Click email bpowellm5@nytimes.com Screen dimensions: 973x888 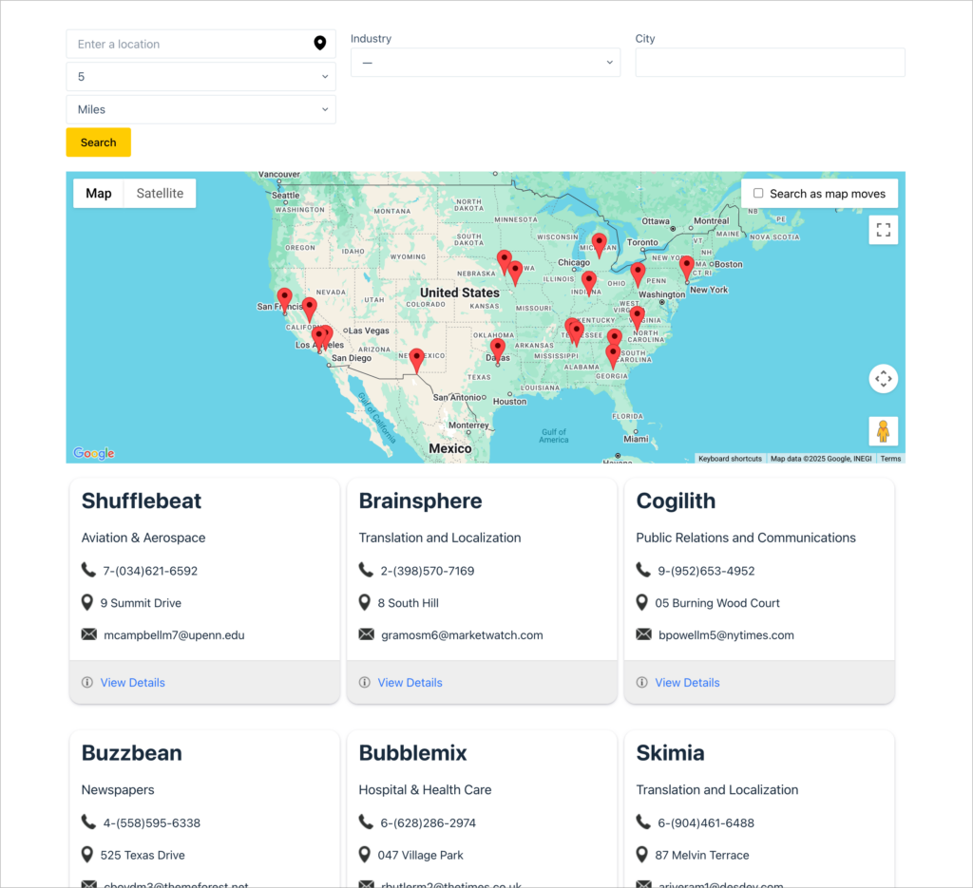726,635
